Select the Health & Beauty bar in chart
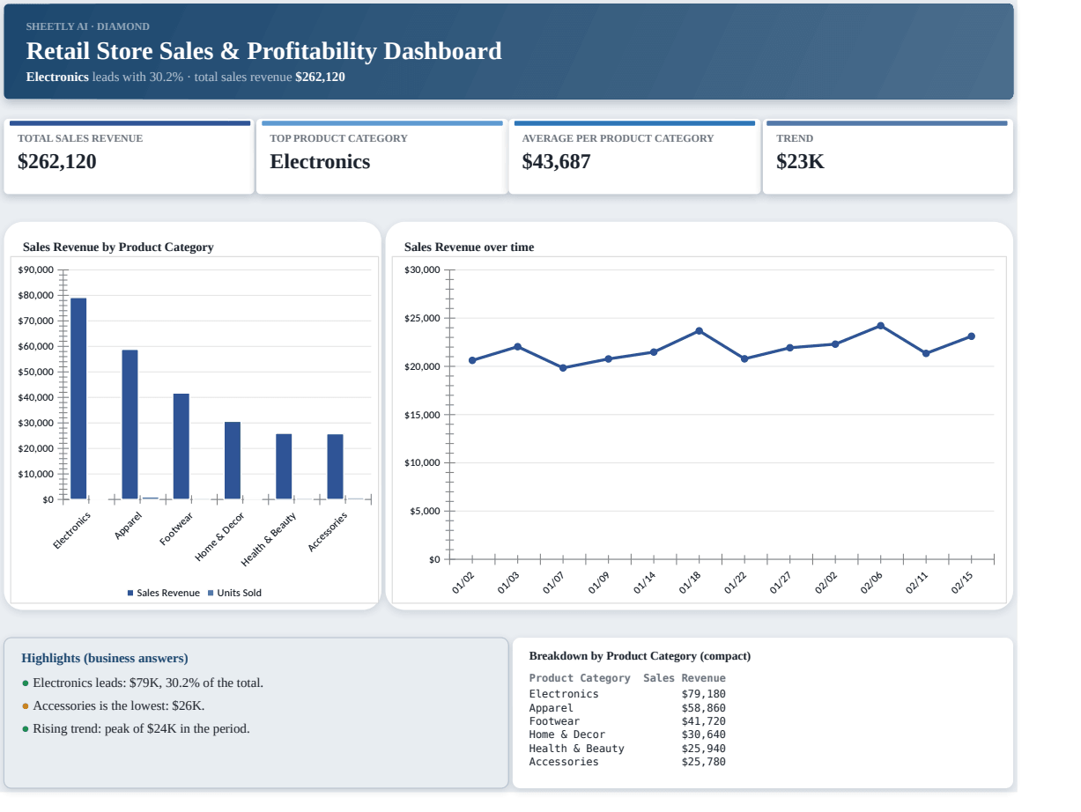 coord(284,467)
